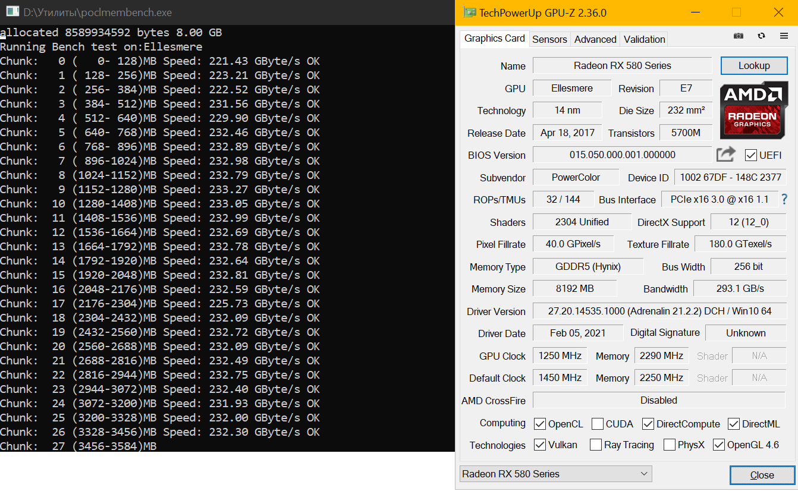Click the GPU field showing Ellesmere
Viewport: 798px width, 491px height.
572,88
